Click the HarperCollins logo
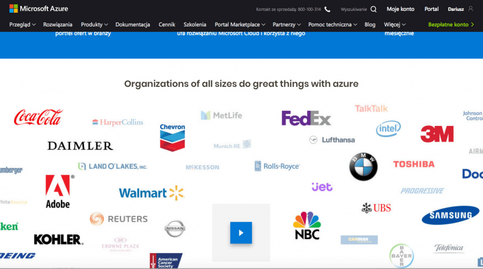Viewport: 483px width, 269px height. [x=117, y=122]
